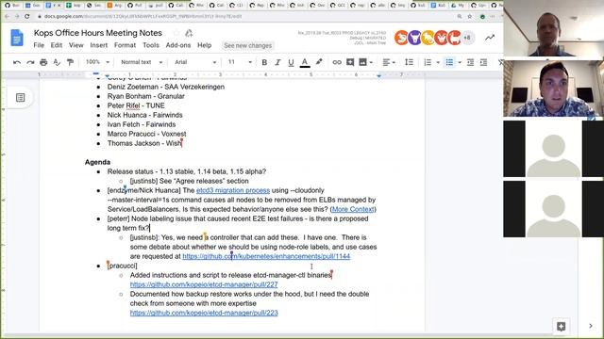
Task: Open the activity dashboard trend icon
Action: tap(490, 38)
